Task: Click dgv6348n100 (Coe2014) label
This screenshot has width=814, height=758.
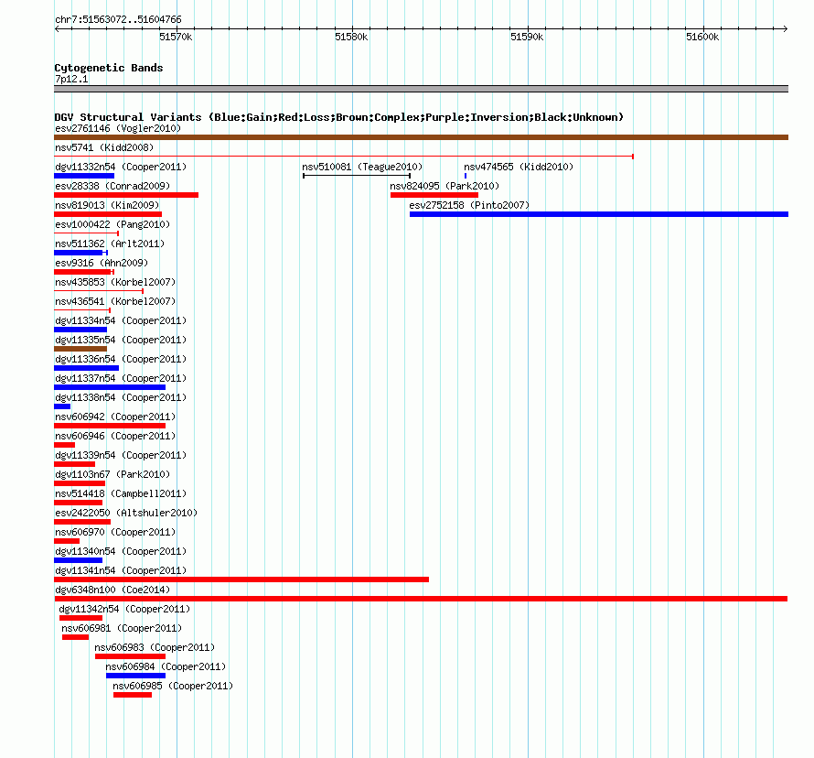Action: click(x=112, y=590)
